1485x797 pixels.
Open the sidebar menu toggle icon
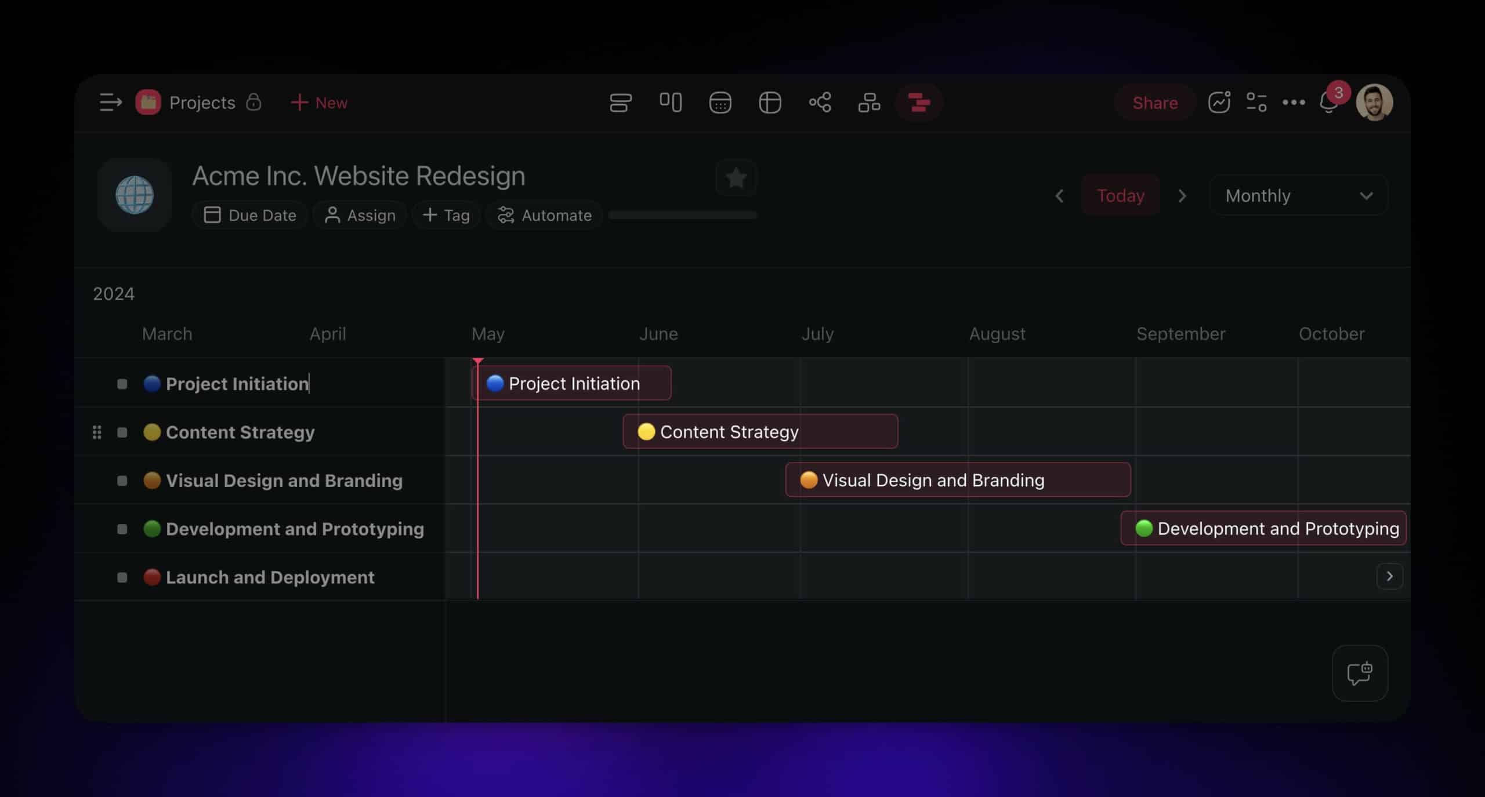coord(110,103)
